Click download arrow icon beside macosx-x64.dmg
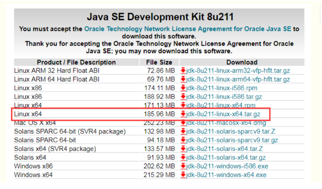 (x=183, y=123)
